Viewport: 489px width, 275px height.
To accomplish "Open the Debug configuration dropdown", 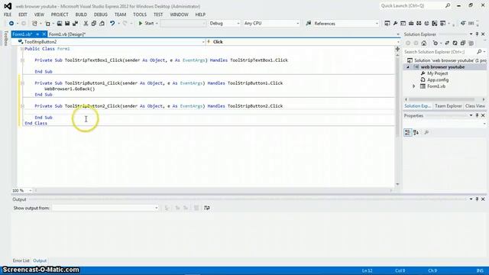I will (224, 24).
